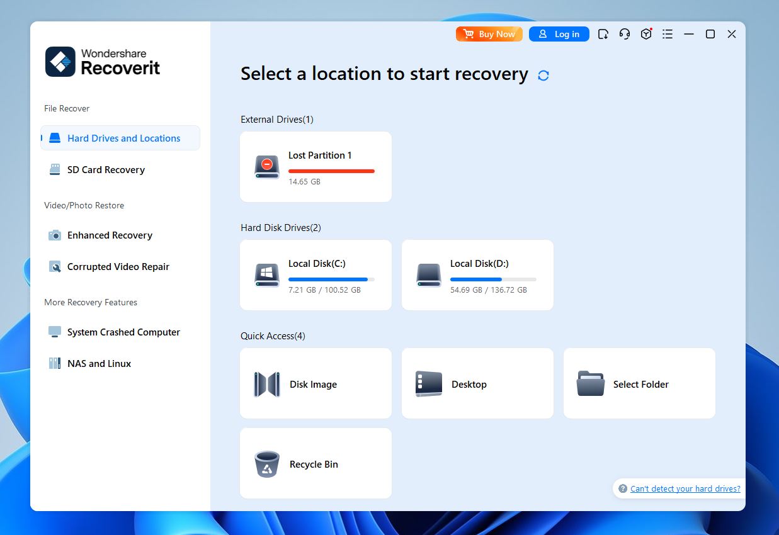This screenshot has width=779, height=535.
Task: Click the Buy Now button
Action: tap(489, 34)
